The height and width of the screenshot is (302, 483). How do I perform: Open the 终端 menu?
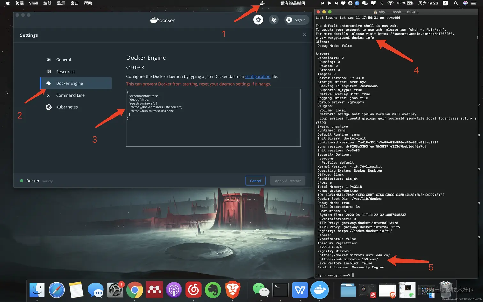(x=19, y=3)
